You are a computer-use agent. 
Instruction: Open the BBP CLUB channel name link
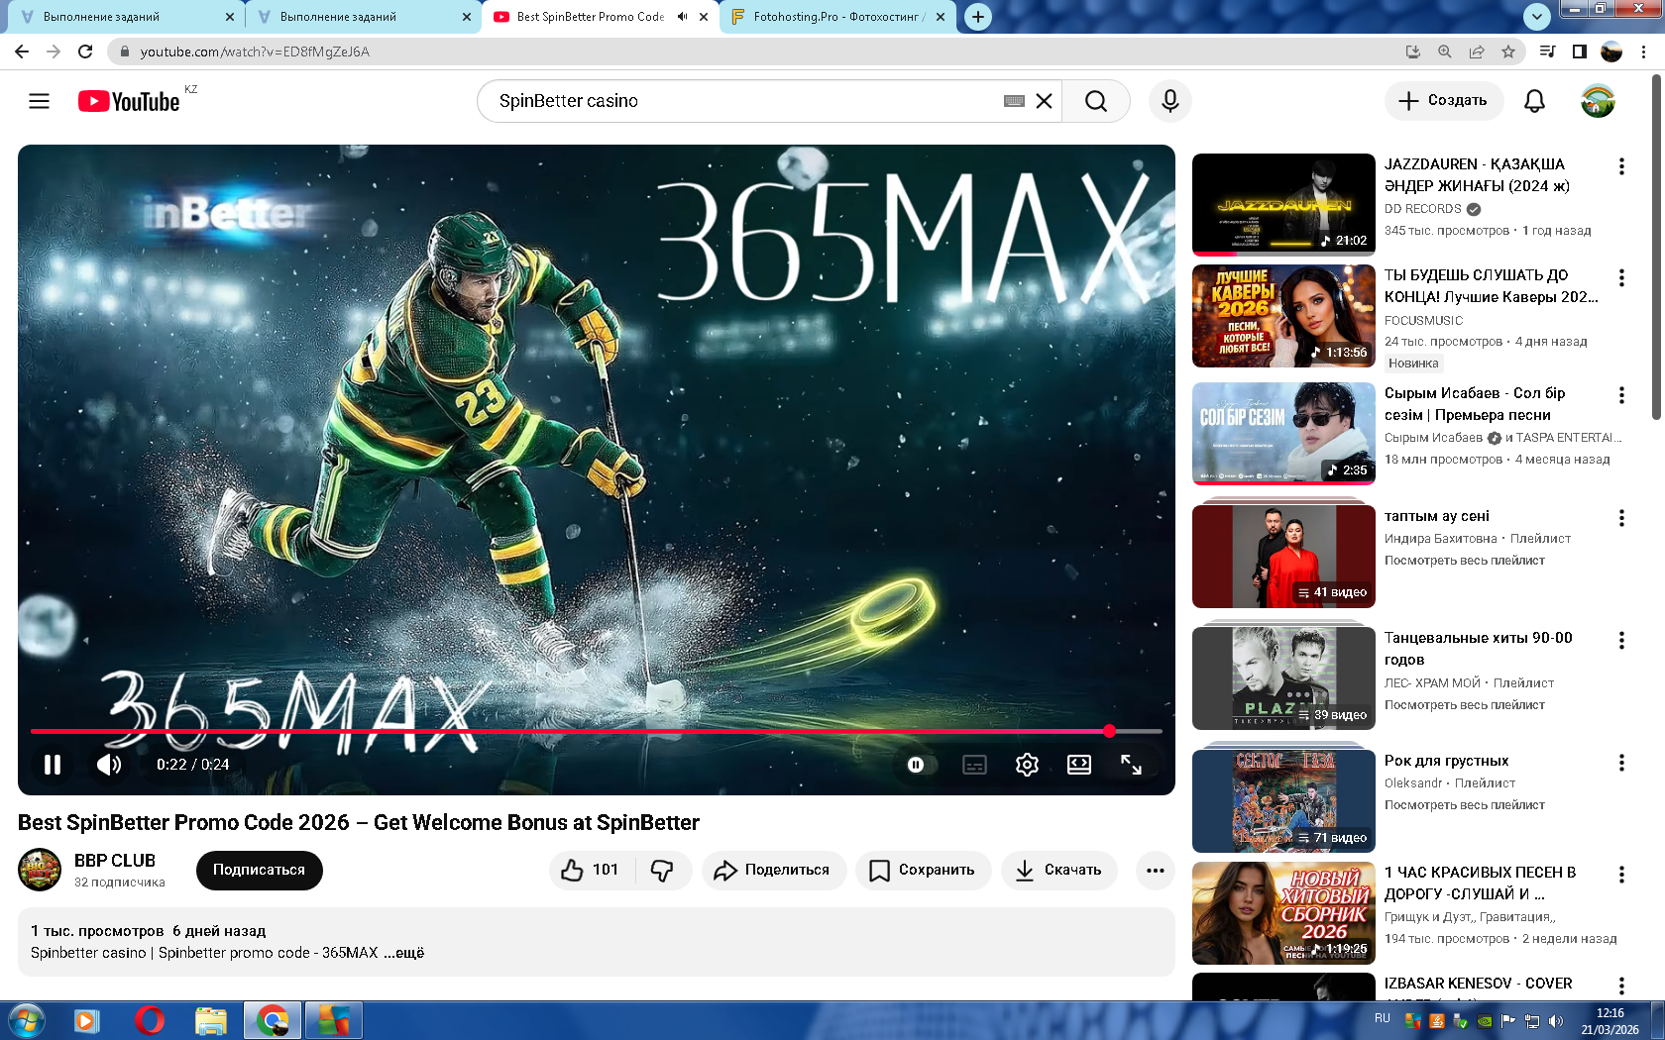[115, 861]
